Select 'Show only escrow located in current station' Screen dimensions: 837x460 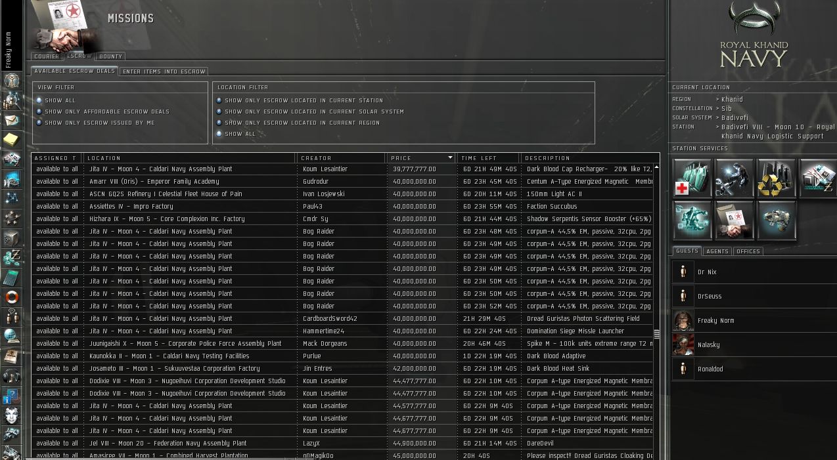[219, 100]
